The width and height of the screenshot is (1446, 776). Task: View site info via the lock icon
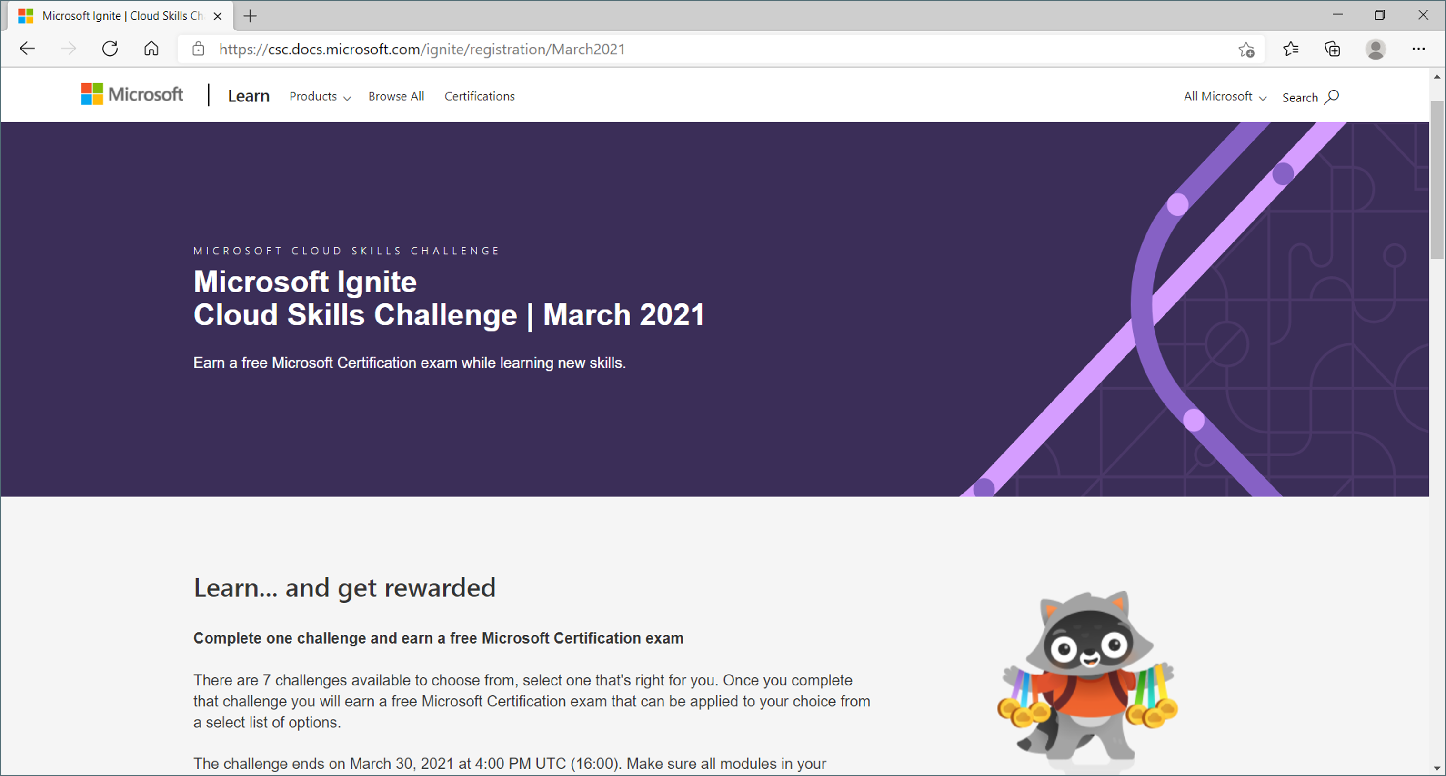click(x=198, y=49)
